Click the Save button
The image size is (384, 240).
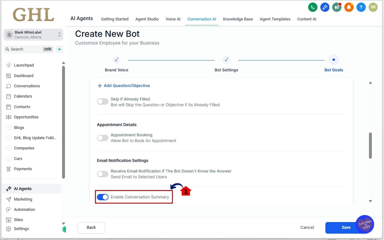pyautogui.click(x=346, y=228)
